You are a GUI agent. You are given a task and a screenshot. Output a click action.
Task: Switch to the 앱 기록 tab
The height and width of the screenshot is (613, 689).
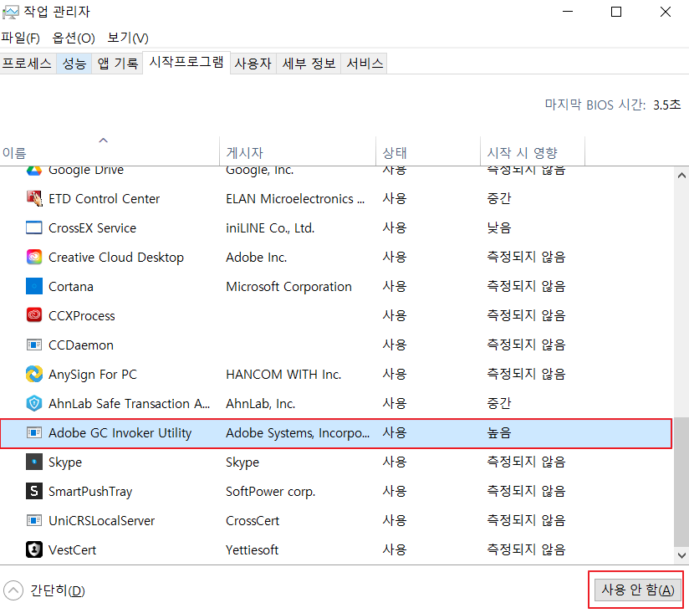(x=117, y=64)
